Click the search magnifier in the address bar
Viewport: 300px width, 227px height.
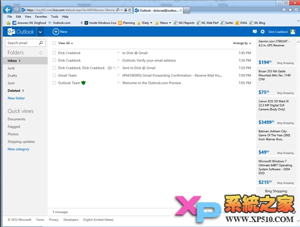pos(117,10)
